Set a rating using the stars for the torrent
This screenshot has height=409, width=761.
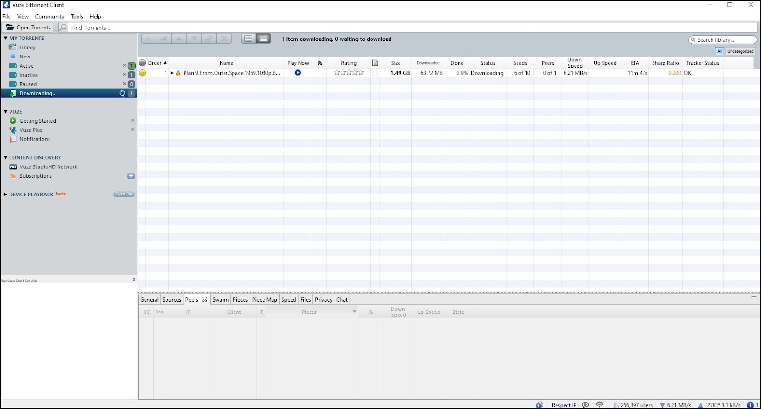349,73
